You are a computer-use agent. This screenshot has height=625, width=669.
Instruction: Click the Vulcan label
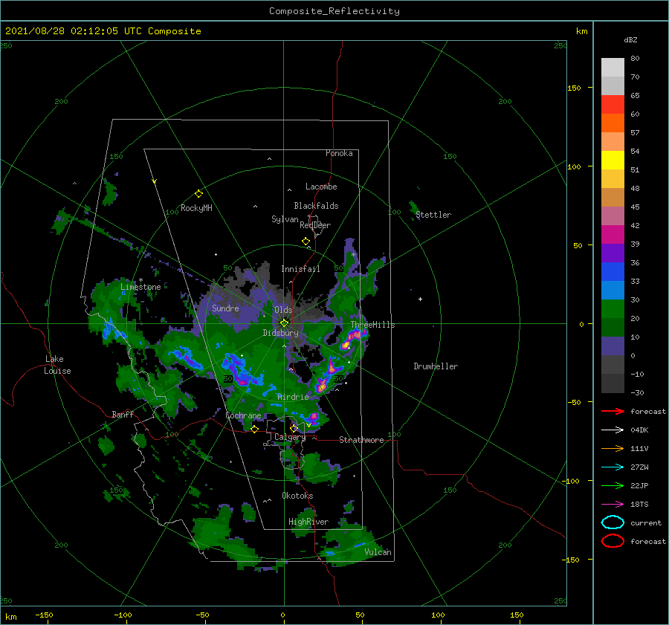click(378, 552)
